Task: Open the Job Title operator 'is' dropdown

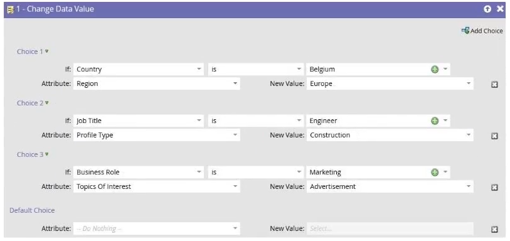Action: [256, 120]
